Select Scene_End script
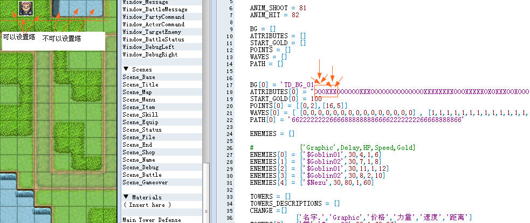The width and height of the screenshot is (530, 223). (162, 145)
